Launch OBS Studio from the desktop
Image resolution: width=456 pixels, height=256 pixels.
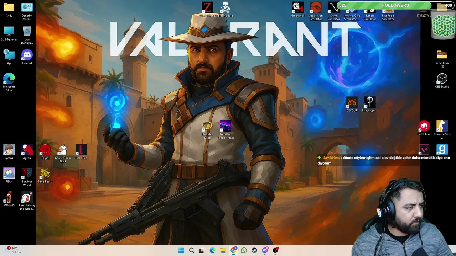tap(442, 81)
